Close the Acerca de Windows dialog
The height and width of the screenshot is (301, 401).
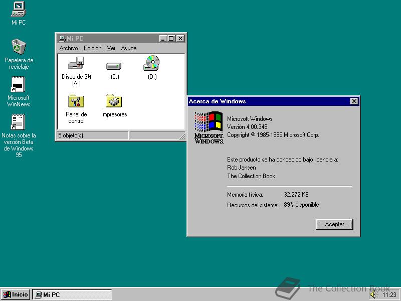click(x=354, y=101)
